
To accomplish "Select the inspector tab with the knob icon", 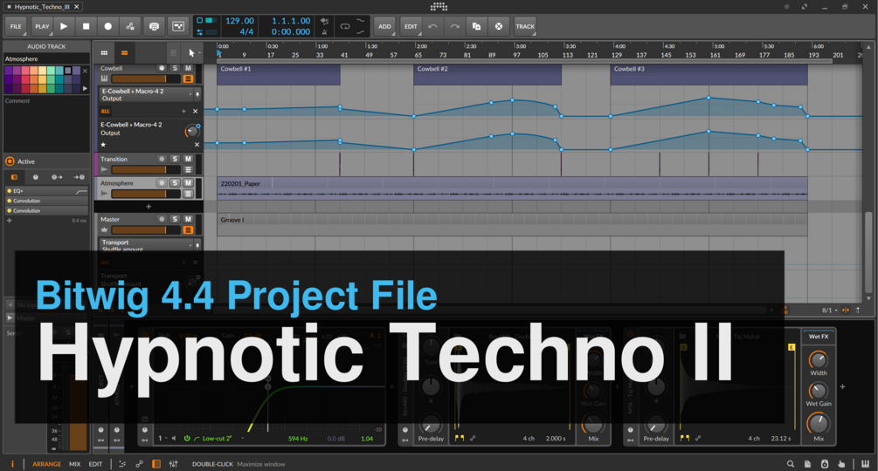I will pos(35,177).
